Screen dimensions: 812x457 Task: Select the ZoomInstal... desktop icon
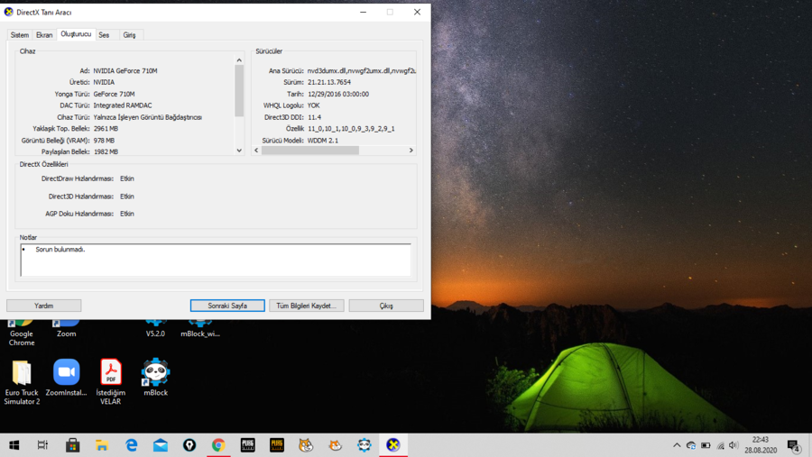66,378
